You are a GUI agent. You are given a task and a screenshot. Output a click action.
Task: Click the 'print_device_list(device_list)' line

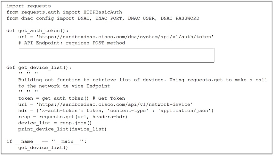62,129
